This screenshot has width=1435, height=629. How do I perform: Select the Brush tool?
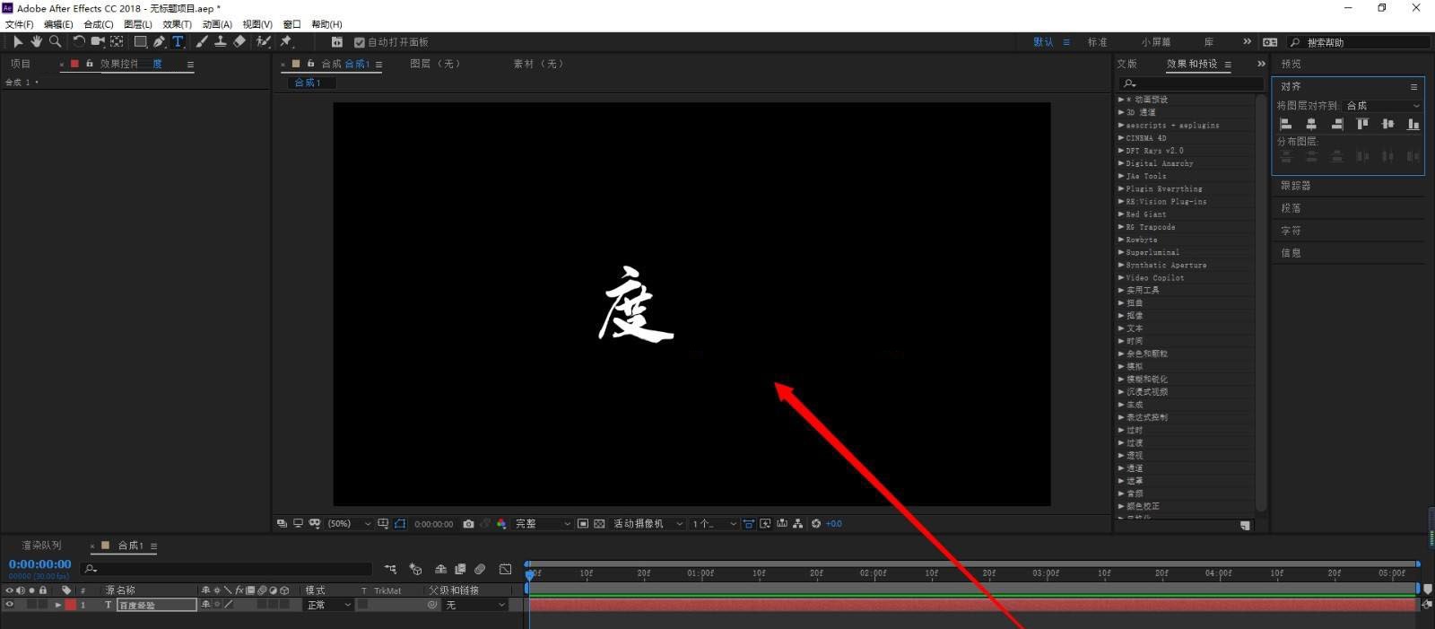(x=202, y=41)
